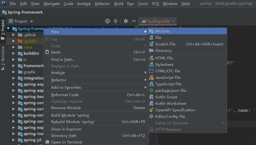Expand the buildSrc module

click(x=14, y=53)
